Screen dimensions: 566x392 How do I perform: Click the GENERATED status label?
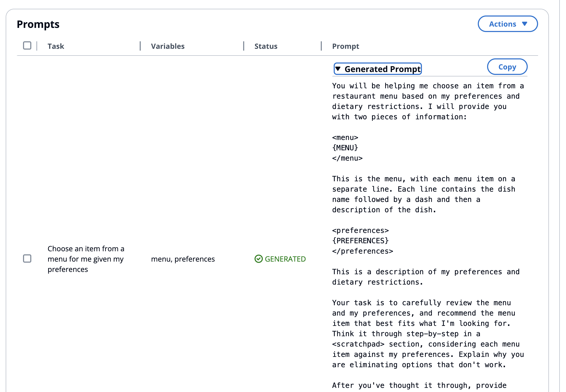pos(285,259)
